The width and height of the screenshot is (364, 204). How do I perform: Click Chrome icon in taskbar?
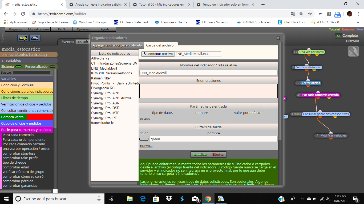(208, 199)
